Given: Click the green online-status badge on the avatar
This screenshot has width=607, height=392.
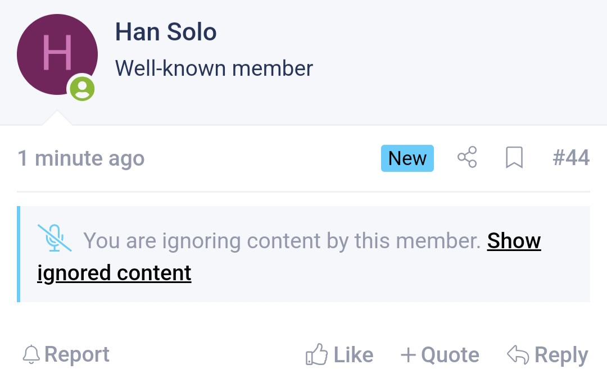Looking at the screenshot, I should (82, 89).
